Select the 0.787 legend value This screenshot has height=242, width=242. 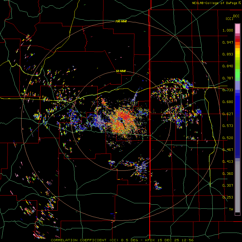pos(228,78)
